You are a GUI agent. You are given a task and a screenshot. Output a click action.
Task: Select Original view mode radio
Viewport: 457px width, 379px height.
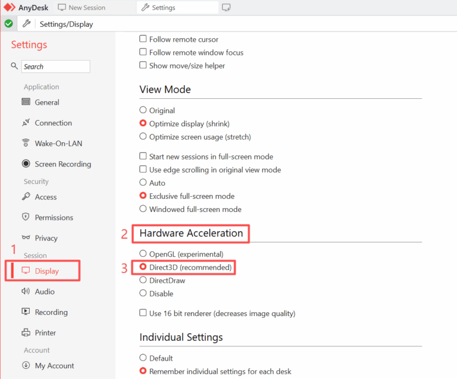143,110
